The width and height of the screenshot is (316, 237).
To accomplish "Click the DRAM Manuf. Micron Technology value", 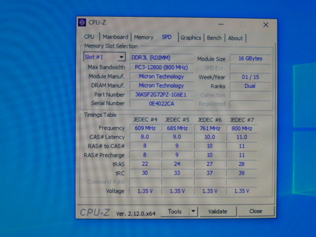I will (161, 85).
